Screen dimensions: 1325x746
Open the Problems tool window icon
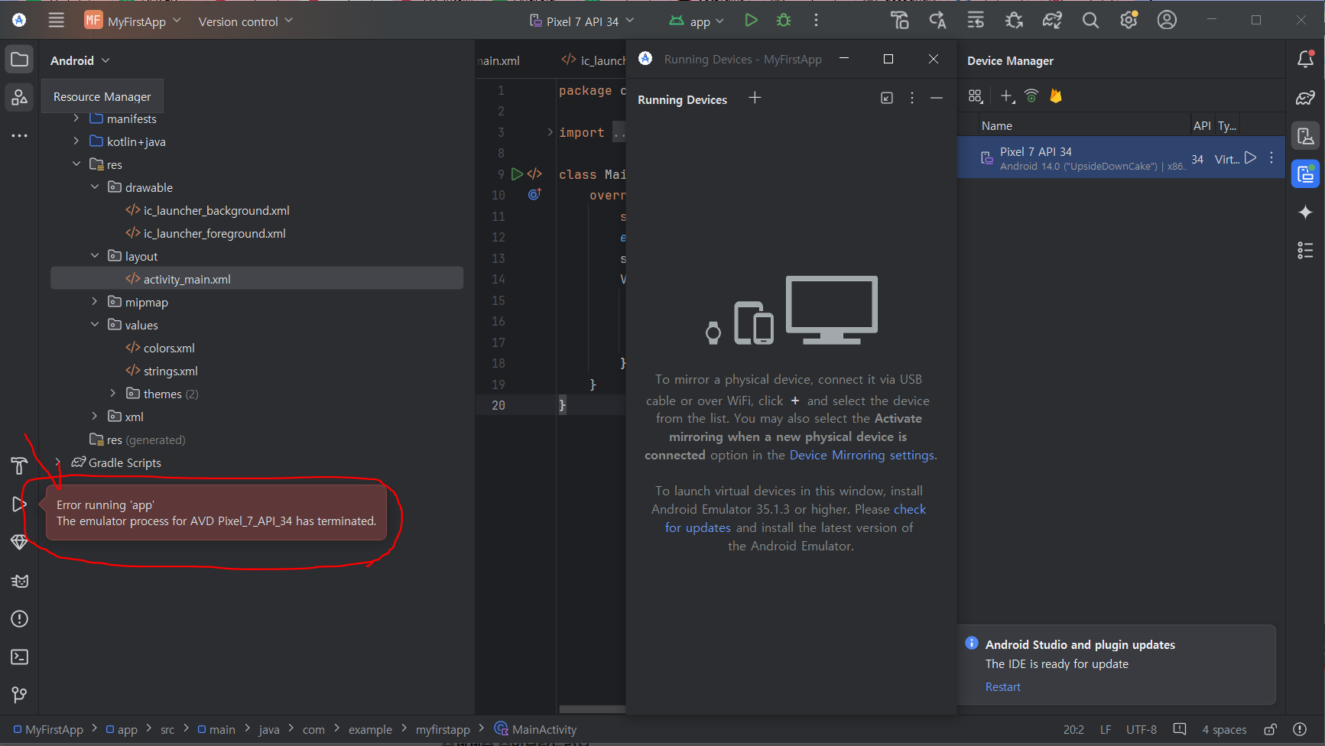click(x=19, y=619)
